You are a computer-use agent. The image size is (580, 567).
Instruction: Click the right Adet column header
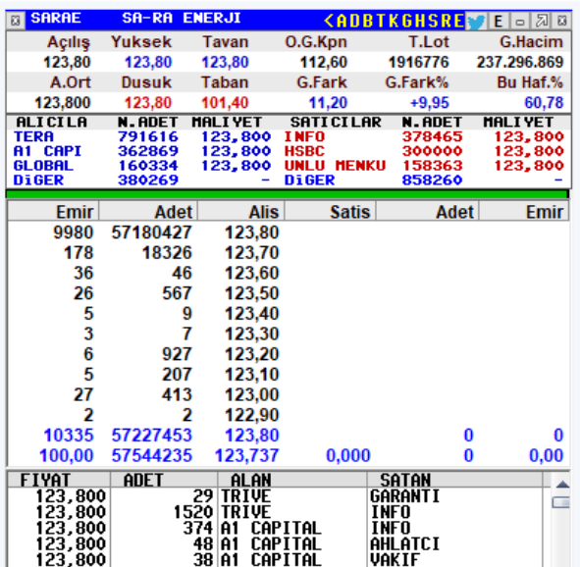coord(427,212)
